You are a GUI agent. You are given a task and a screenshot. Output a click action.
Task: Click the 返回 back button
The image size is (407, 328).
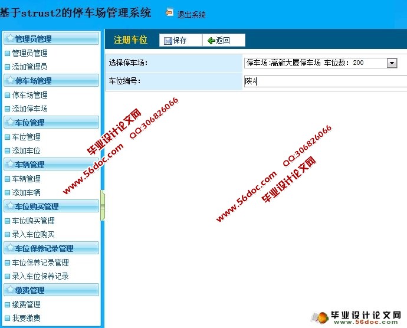click(x=224, y=40)
